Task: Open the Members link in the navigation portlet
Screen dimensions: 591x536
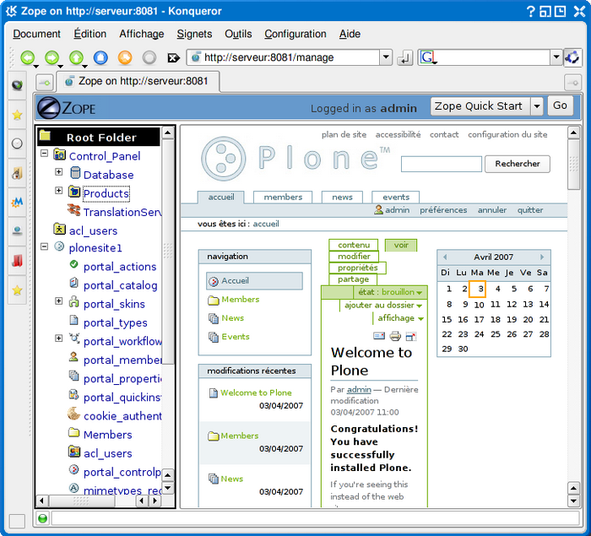Action: point(240,300)
